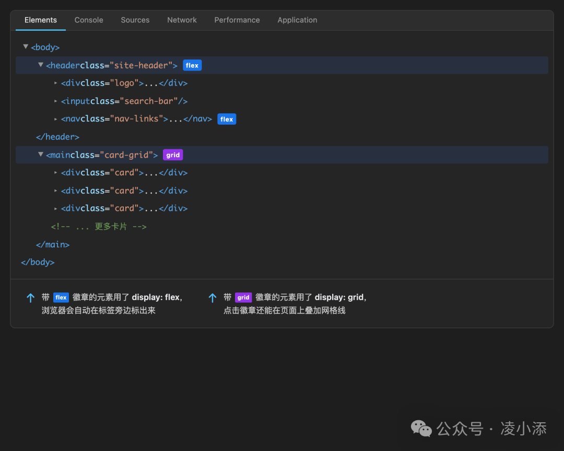Open the Console tab

(89, 20)
